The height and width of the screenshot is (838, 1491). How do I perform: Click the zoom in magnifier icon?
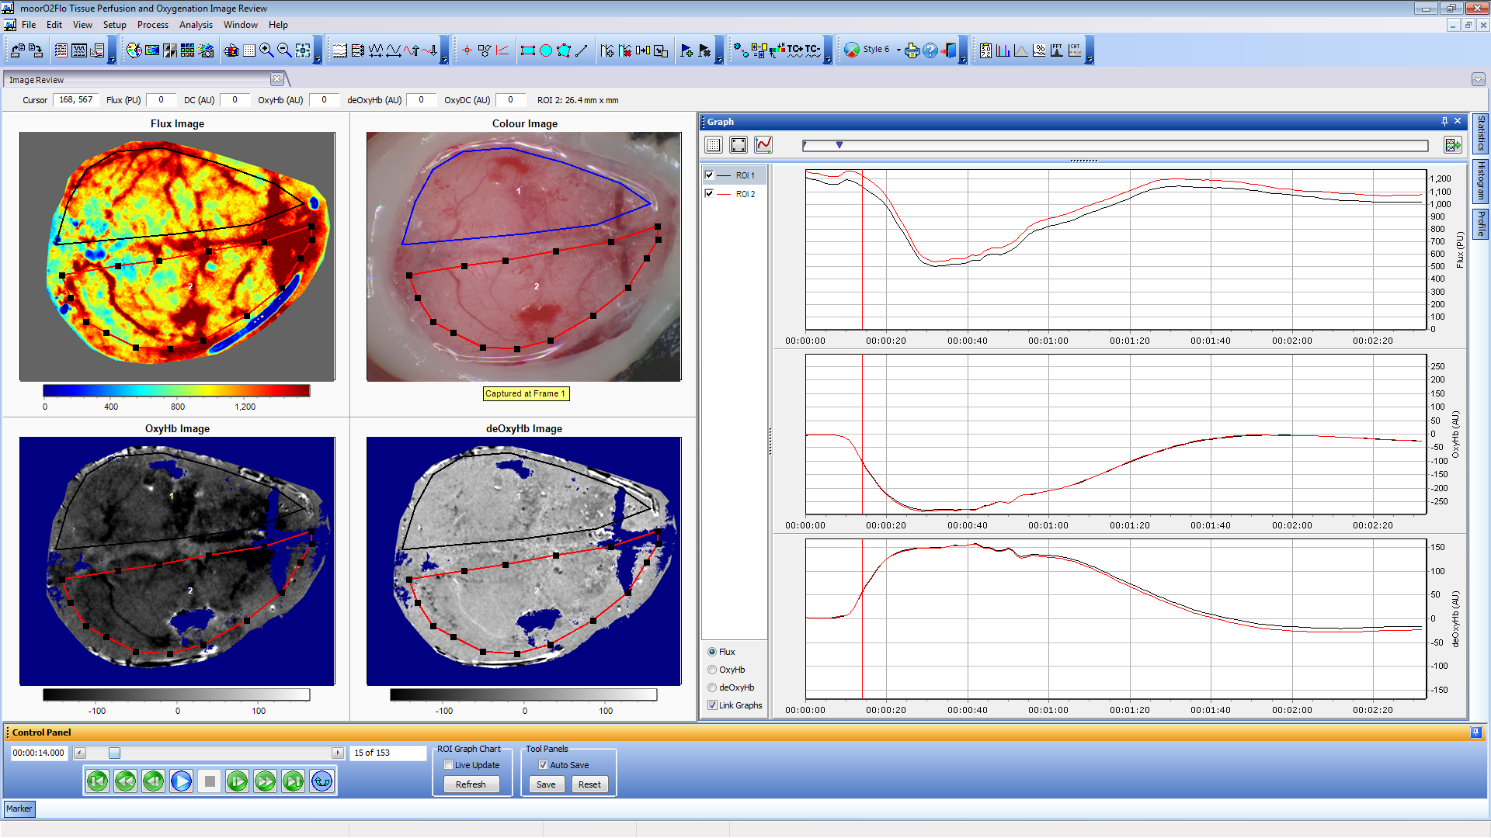(266, 50)
